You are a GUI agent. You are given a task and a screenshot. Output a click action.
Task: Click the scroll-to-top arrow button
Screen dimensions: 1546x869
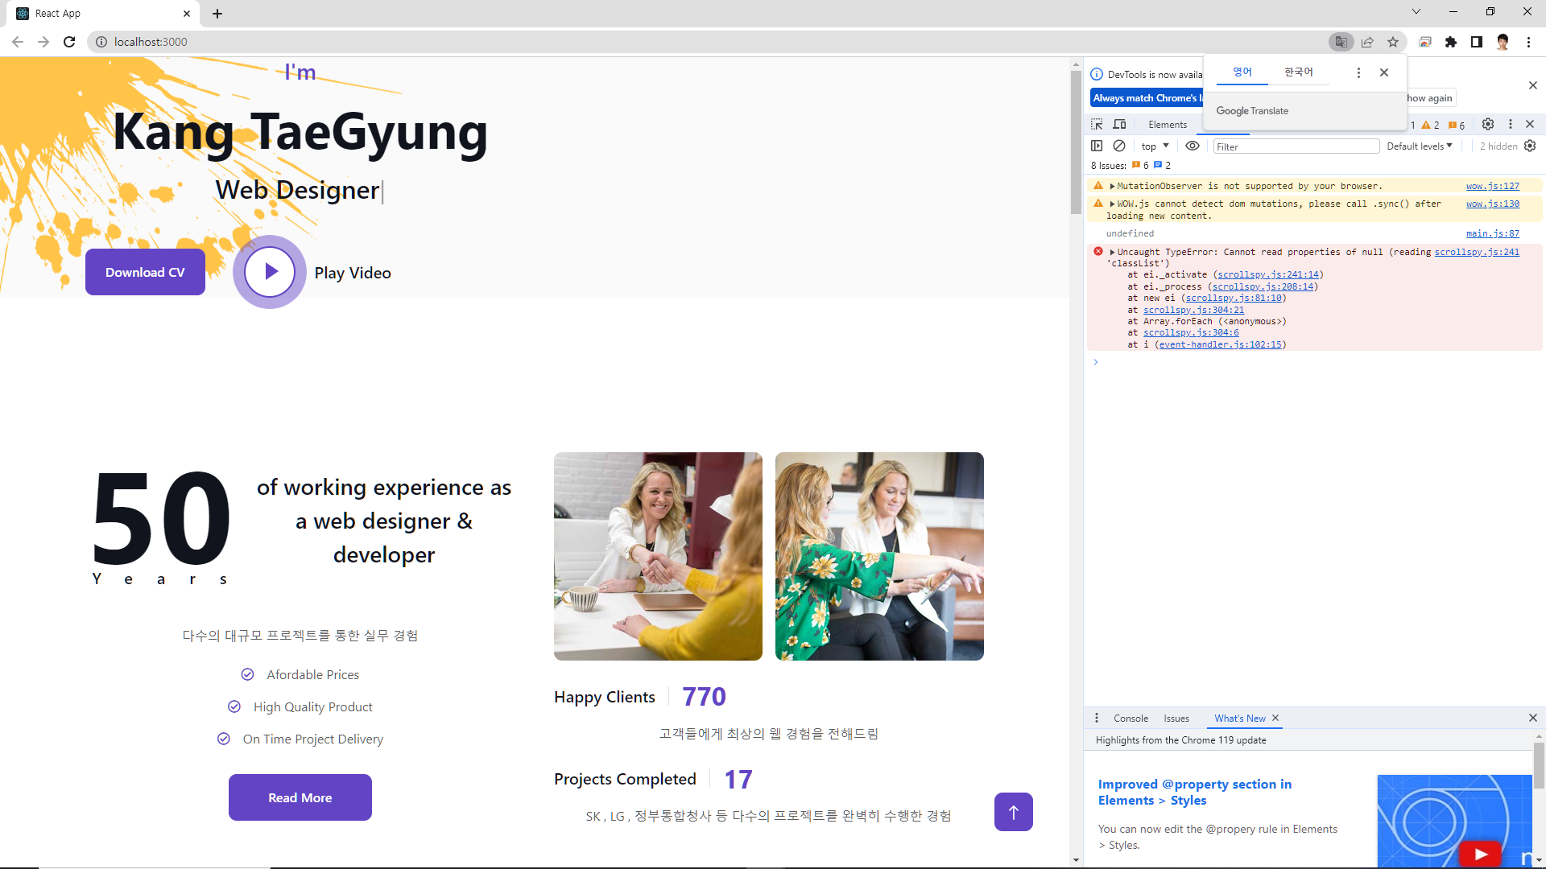[x=1013, y=812]
